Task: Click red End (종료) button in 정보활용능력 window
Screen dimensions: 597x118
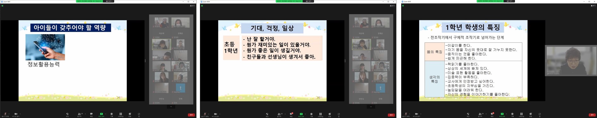Action: click(191, 115)
